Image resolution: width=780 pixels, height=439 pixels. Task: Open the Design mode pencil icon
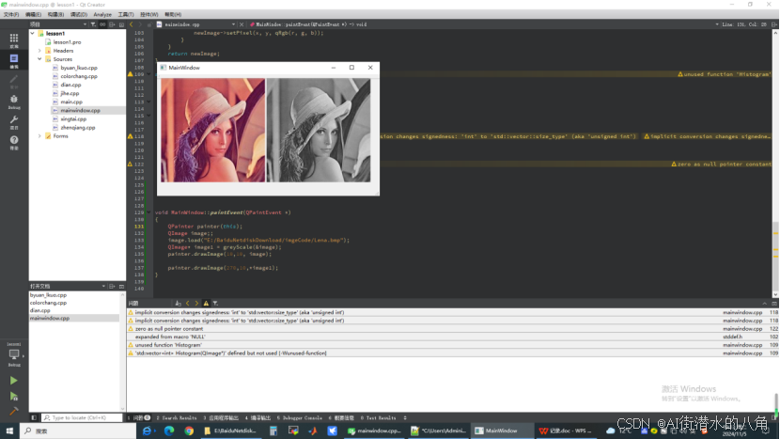pos(14,81)
